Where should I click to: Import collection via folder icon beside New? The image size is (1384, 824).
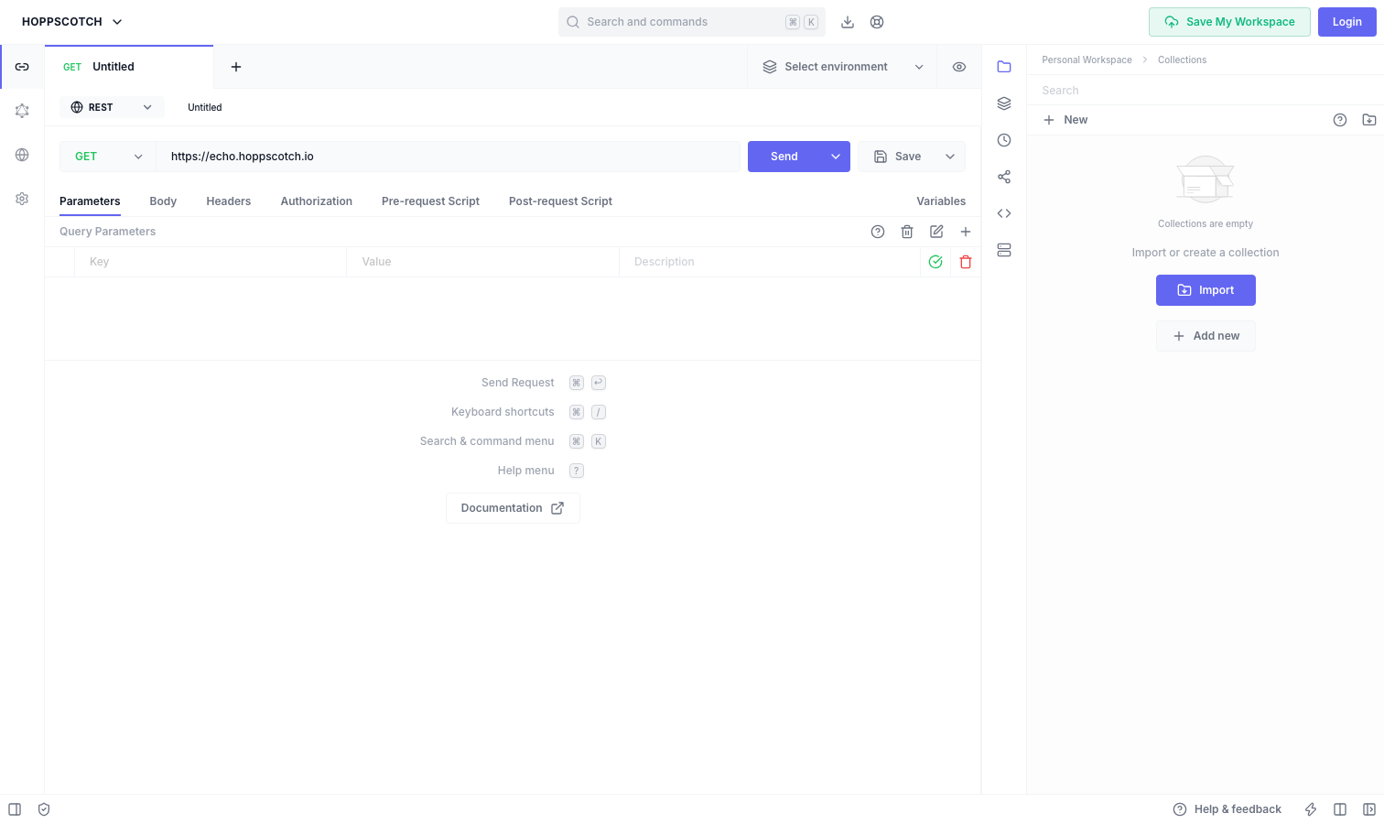click(x=1369, y=120)
